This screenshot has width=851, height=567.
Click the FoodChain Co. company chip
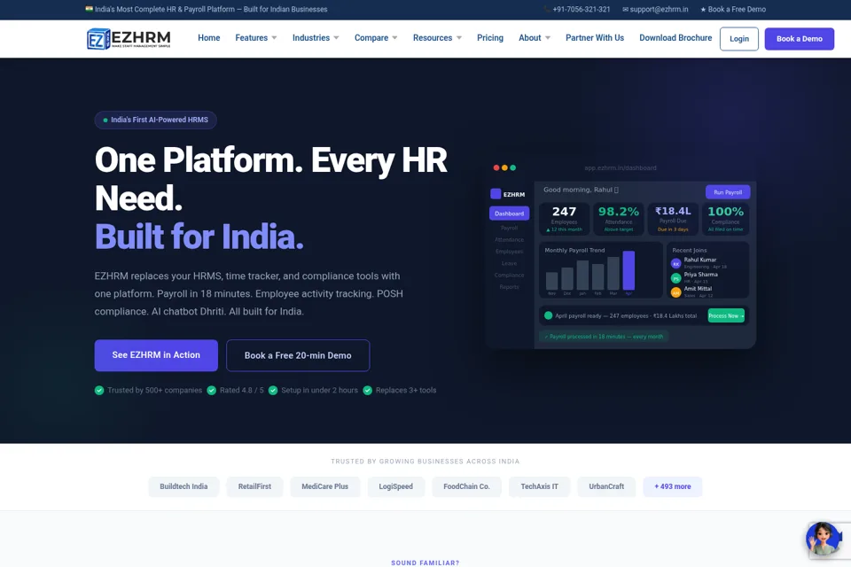(467, 486)
